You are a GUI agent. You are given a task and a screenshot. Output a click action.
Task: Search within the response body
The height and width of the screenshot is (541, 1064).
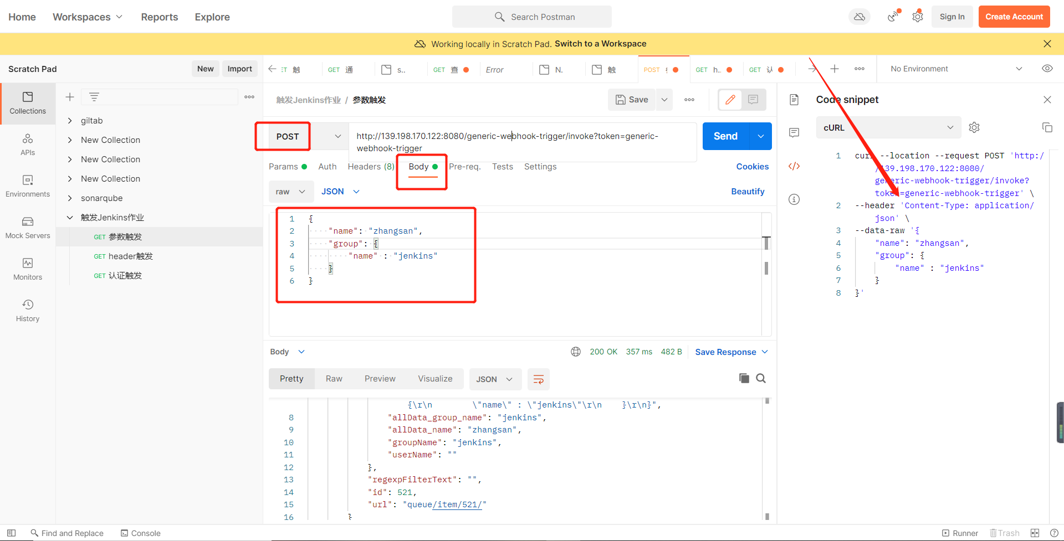point(761,378)
